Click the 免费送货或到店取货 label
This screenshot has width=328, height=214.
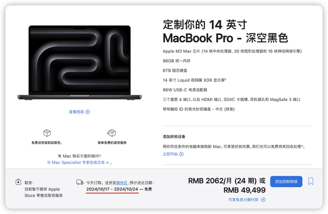47,143
